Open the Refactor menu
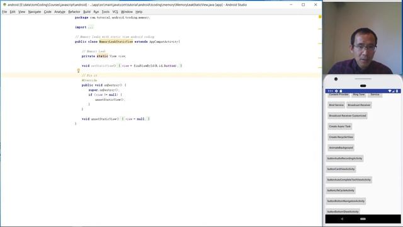 pyautogui.click(x=74, y=12)
